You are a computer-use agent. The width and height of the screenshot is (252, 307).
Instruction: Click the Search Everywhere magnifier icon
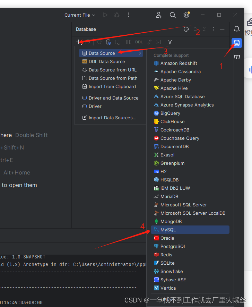pos(173,15)
